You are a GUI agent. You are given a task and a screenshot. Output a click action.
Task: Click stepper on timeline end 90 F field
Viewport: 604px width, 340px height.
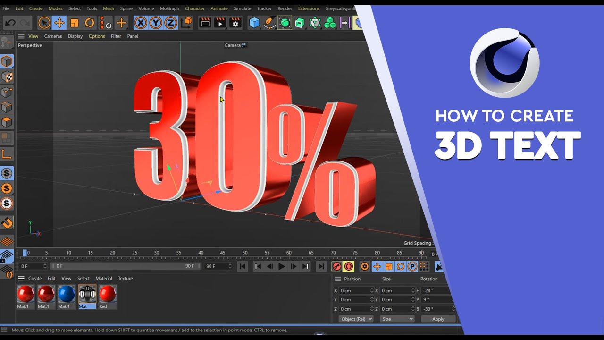point(230,266)
